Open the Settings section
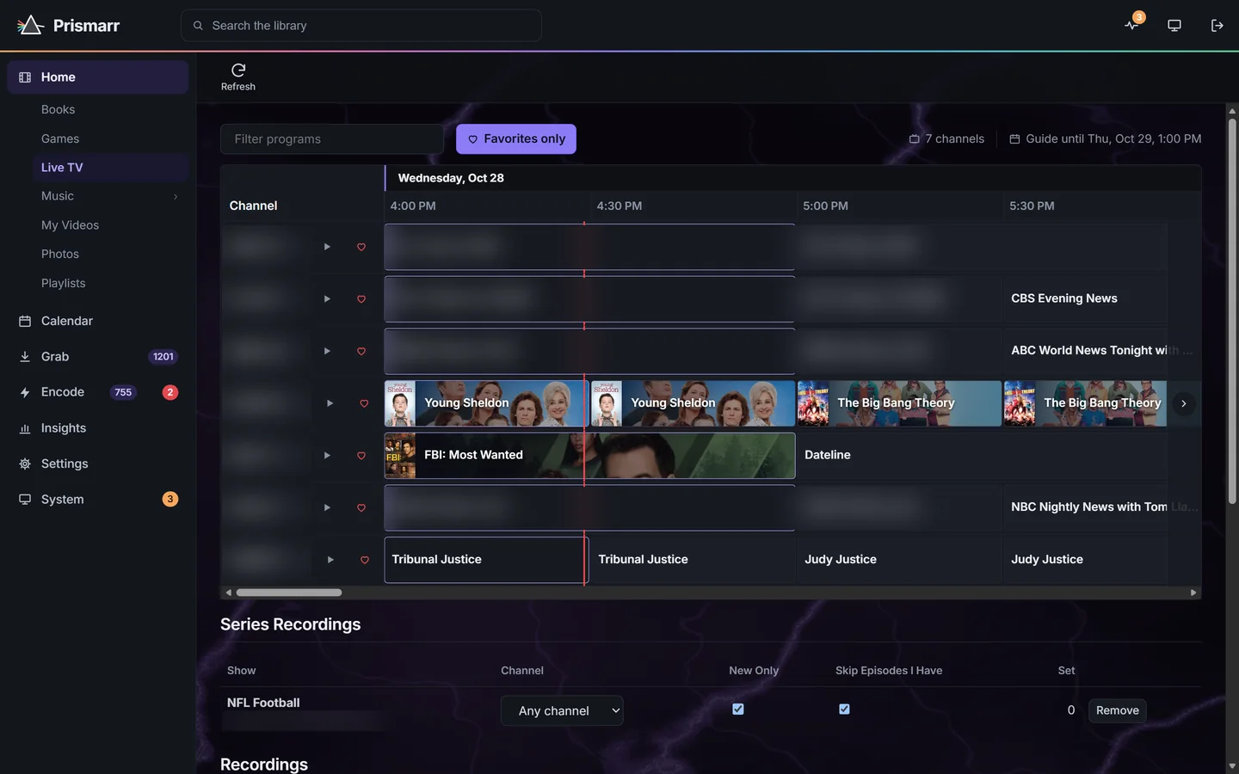 98,464
